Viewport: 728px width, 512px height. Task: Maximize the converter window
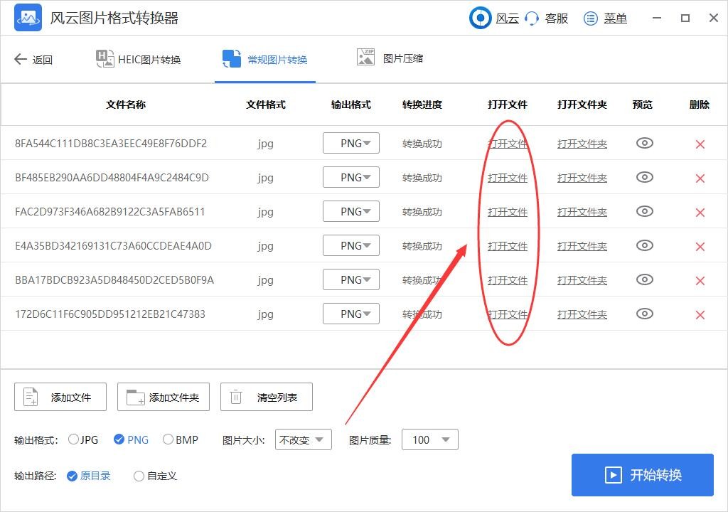[685, 18]
